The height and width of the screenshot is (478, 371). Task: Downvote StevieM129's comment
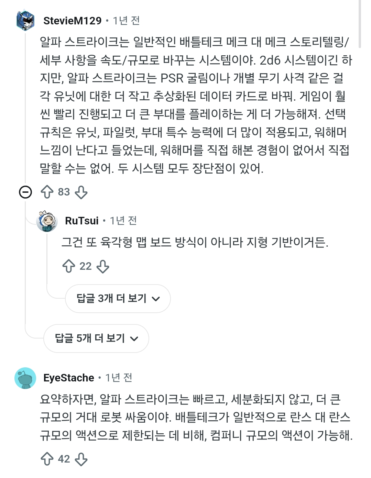click(81, 192)
